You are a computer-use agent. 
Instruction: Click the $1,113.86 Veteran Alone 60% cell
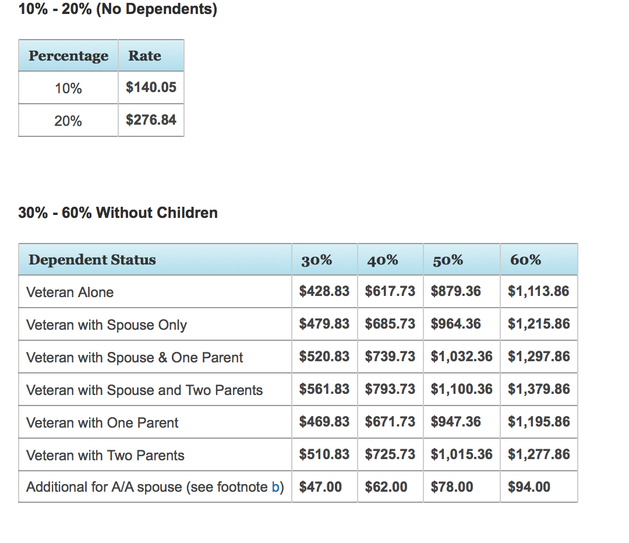[x=538, y=291]
